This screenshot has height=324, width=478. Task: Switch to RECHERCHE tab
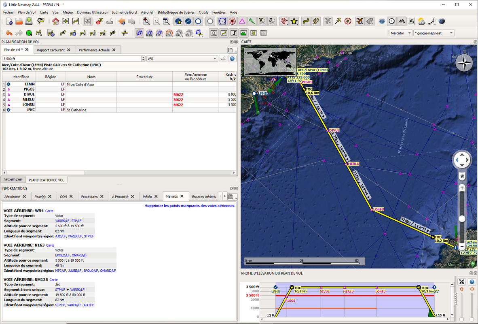(x=13, y=180)
